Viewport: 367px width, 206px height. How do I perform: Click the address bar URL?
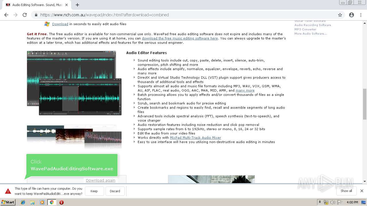coord(104,15)
